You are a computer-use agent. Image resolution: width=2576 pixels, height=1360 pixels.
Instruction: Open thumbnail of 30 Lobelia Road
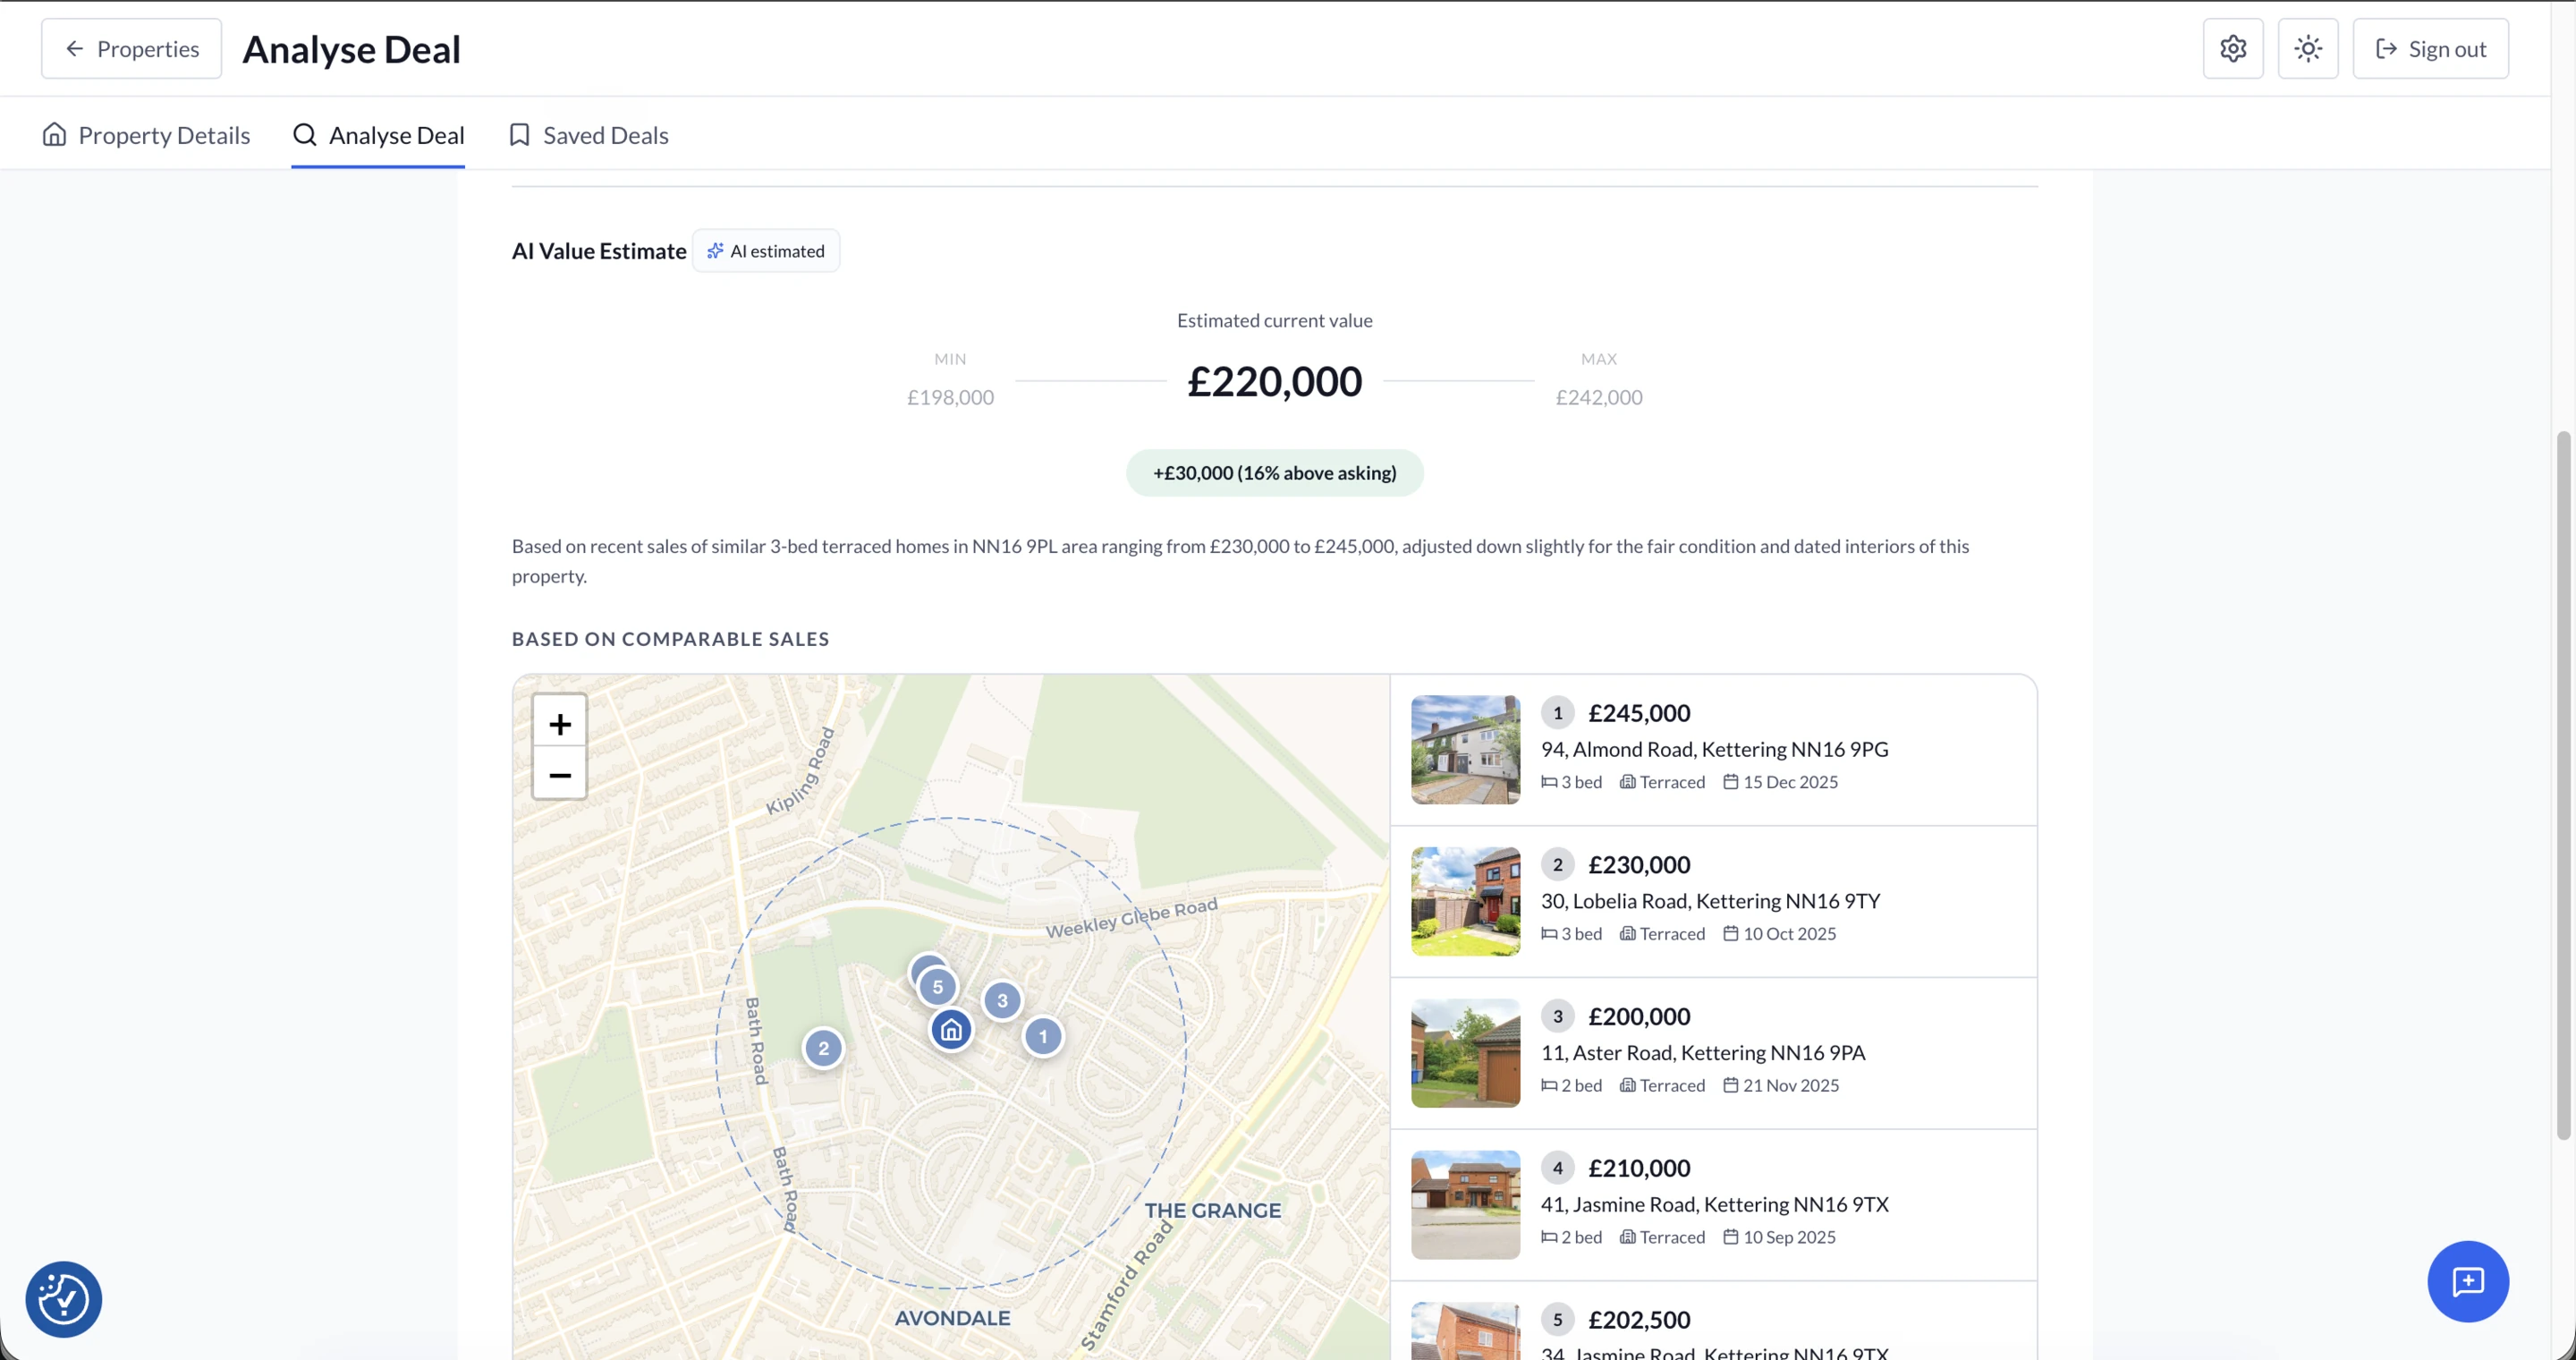[x=1466, y=902]
